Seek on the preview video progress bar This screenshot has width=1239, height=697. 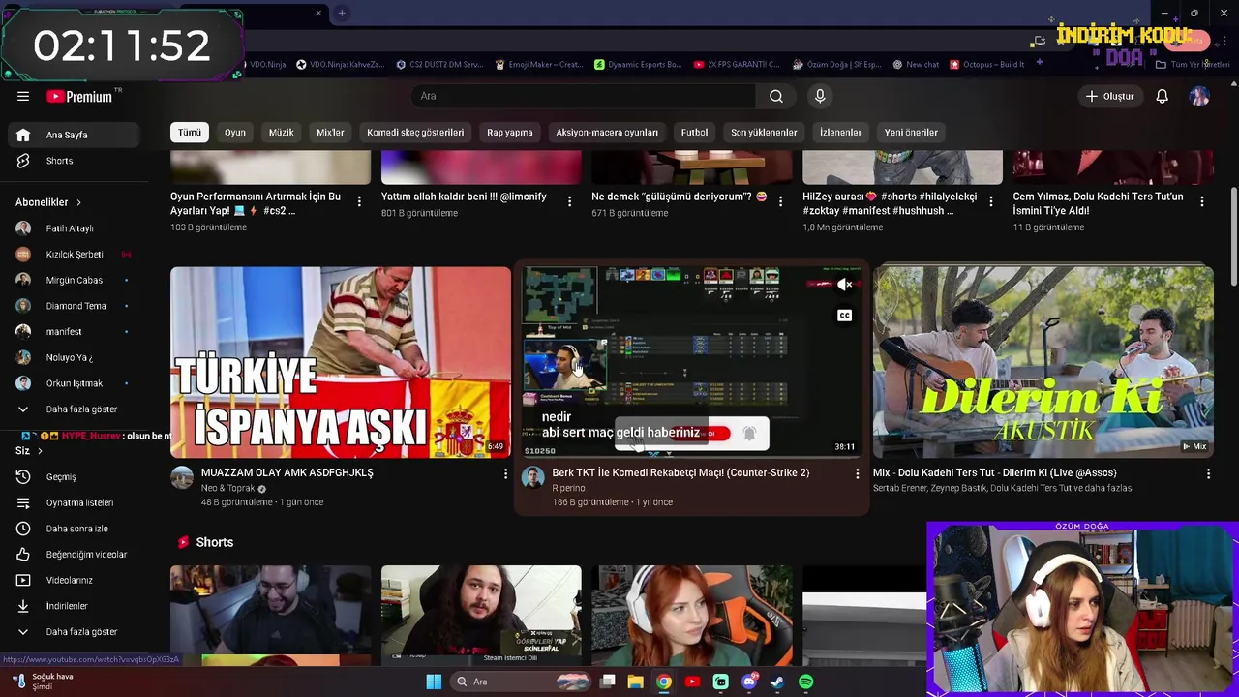(x=691, y=456)
